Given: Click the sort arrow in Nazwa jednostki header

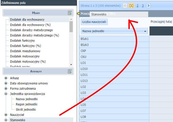Looking at the screenshot, I should pos(145,31).
